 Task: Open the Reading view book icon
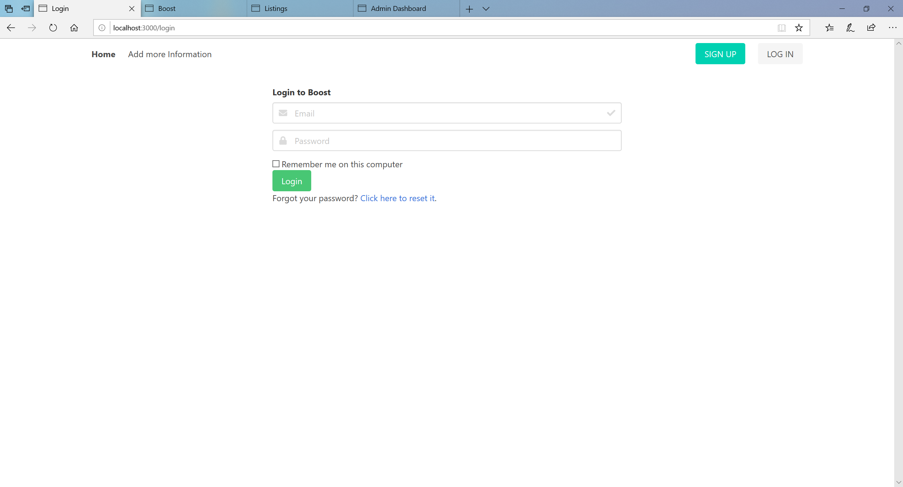tap(782, 28)
